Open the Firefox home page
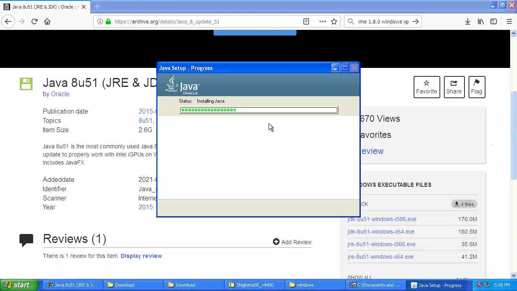The height and width of the screenshot is (291, 517). pyautogui.click(x=47, y=21)
